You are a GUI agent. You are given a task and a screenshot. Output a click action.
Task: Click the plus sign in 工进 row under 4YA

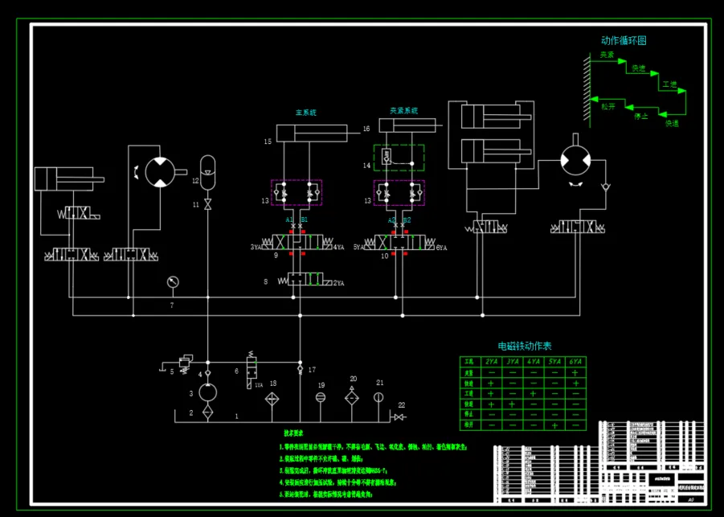(534, 394)
